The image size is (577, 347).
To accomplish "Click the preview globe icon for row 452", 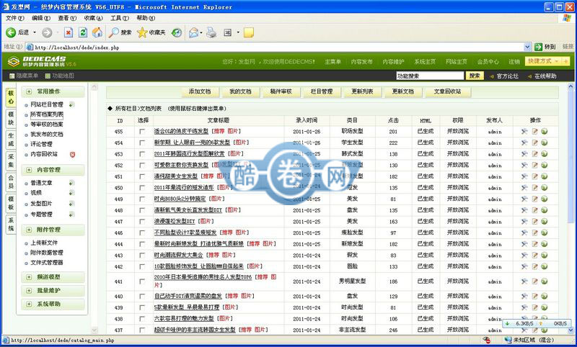I will click(545, 166).
